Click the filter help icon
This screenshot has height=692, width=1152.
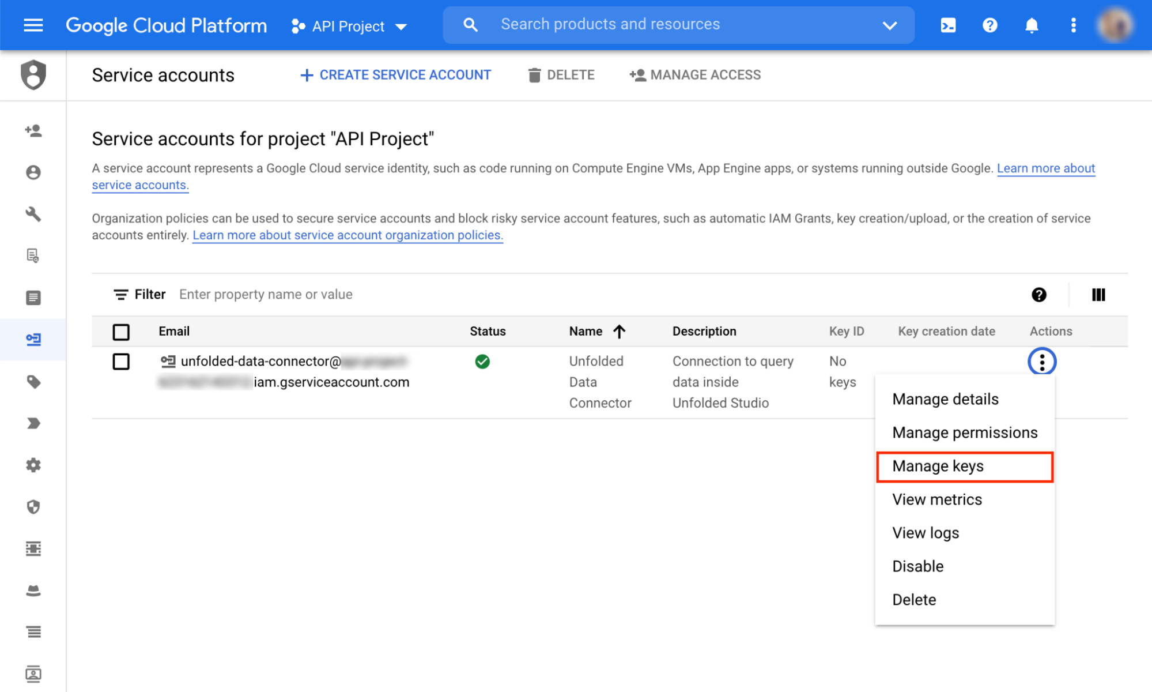pos(1038,295)
